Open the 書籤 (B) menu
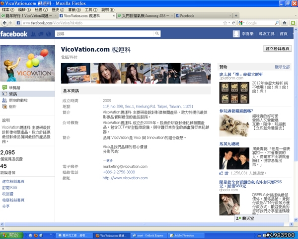 (x=74, y=10)
